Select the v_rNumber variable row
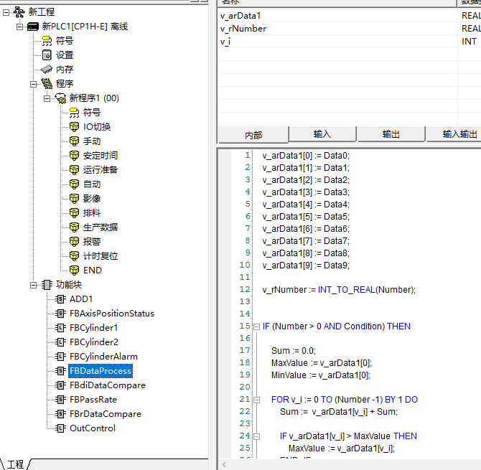 (243, 29)
